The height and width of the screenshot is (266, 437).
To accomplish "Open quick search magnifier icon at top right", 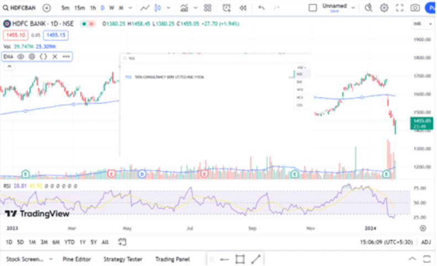I will pyautogui.click(x=368, y=8).
